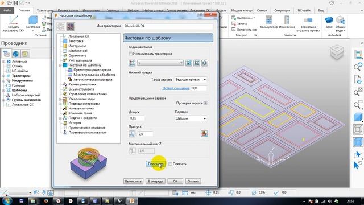Click the Припуск value field 0,0

click(x=146, y=134)
